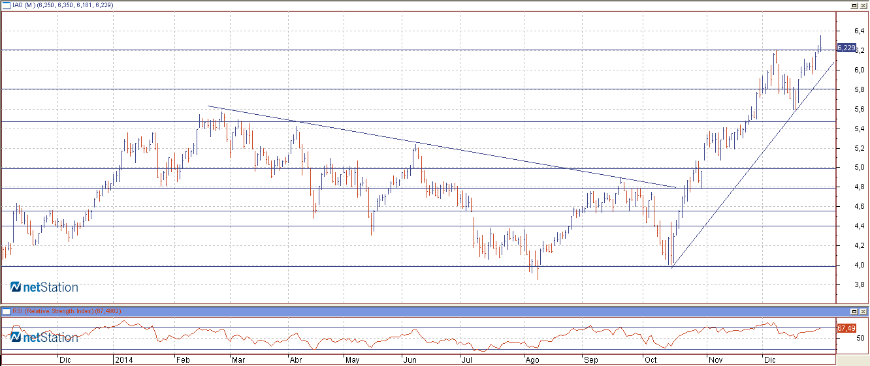Click the Nov label on time axis
This screenshot has height=366, width=870.
pyautogui.click(x=716, y=360)
